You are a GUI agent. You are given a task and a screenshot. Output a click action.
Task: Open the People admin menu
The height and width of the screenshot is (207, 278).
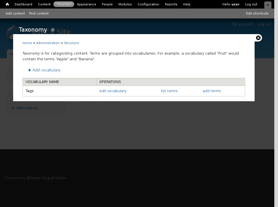click(x=107, y=4)
